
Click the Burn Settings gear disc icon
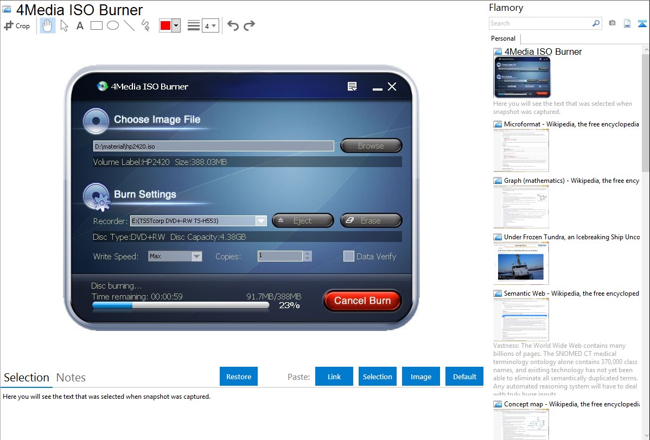pyautogui.click(x=97, y=197)
